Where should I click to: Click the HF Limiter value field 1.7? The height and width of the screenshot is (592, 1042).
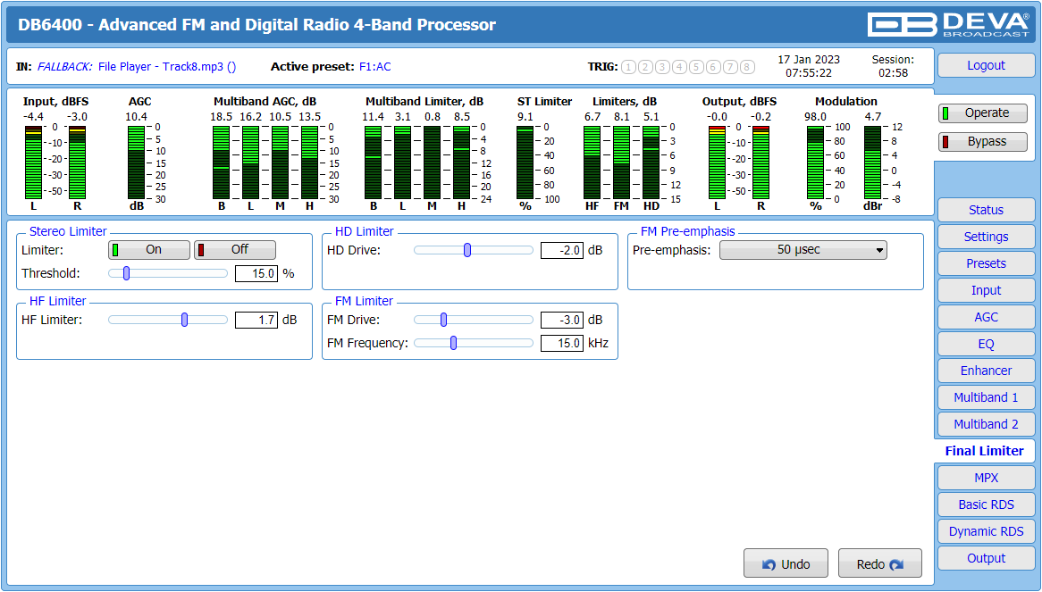(256, 320)
